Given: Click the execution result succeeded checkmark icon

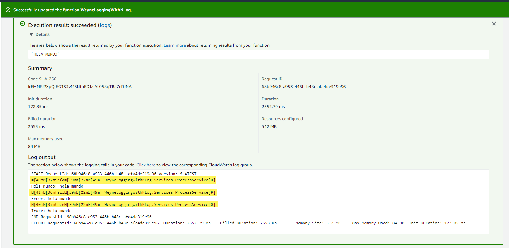Looking at the screenshot, I should [22, 24].
